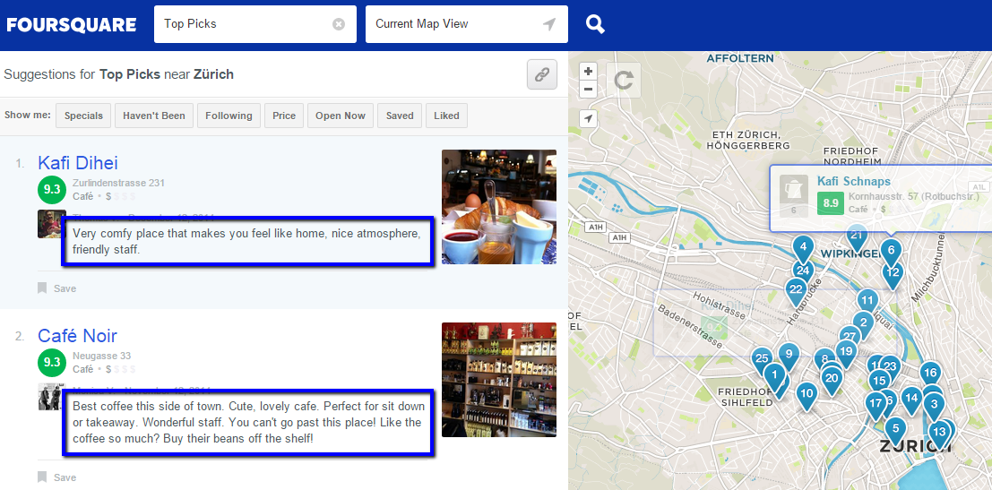Open the Café Noir shelves photo

[x=499, y=380]
